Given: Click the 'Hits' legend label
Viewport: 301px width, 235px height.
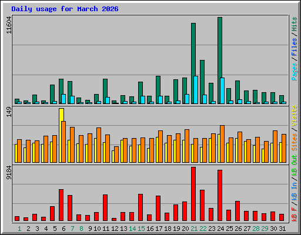Looking at the screenshot, I should click(x=295, y=24).
